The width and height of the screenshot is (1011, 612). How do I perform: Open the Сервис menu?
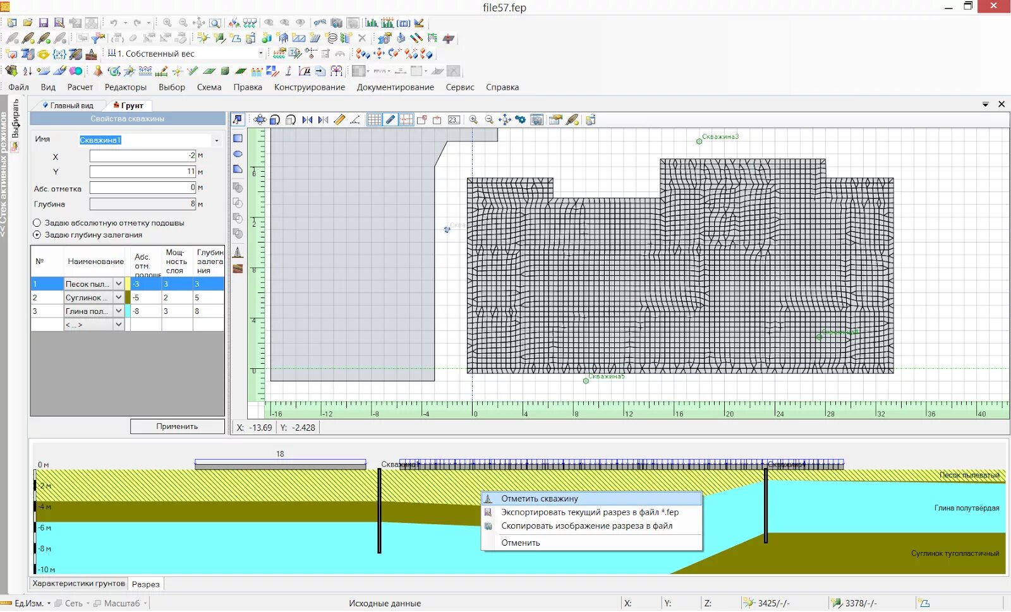[460, 87]
